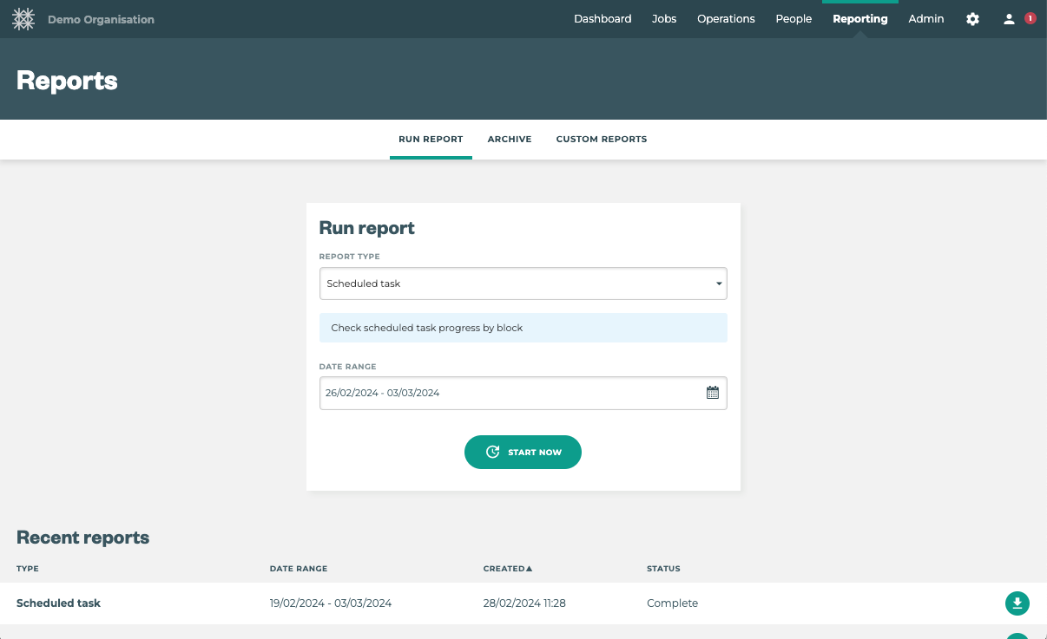Click the snowflake organisation logo
The image size is (1047, 639).
pyautogui.click(x=23, y=19)
